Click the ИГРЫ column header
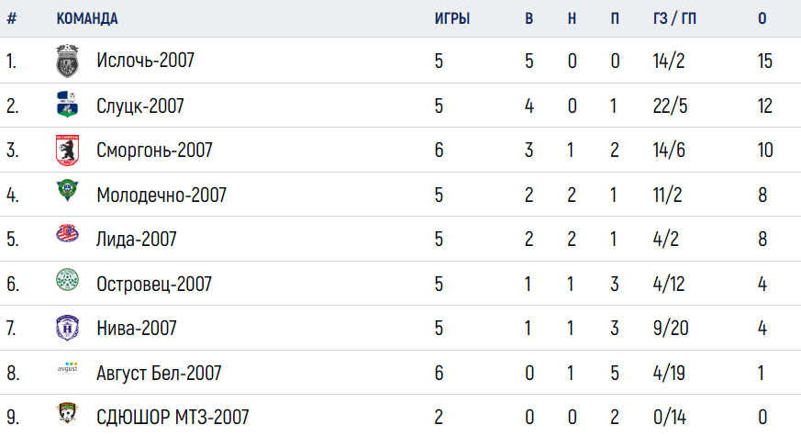Screen dimensions: 801x436 [452, 19]
